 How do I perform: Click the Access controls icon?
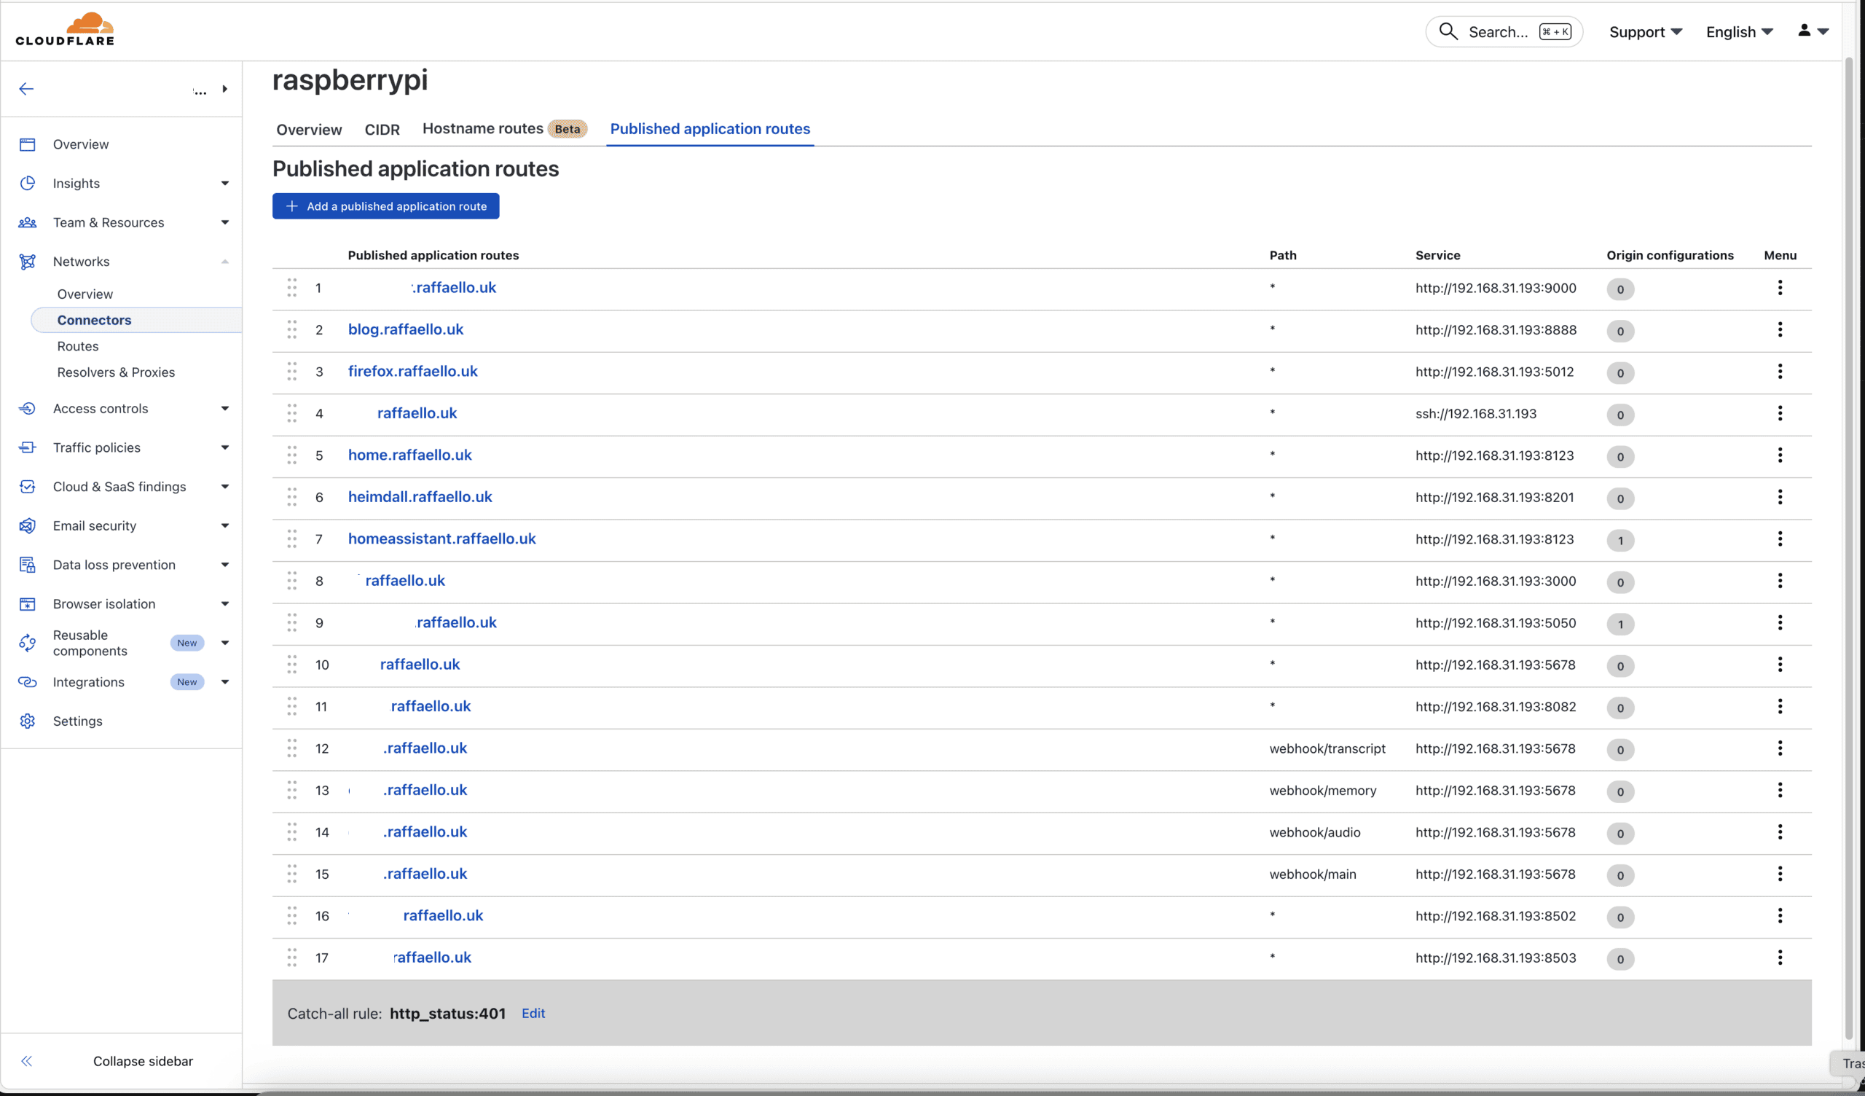[28, 408]
